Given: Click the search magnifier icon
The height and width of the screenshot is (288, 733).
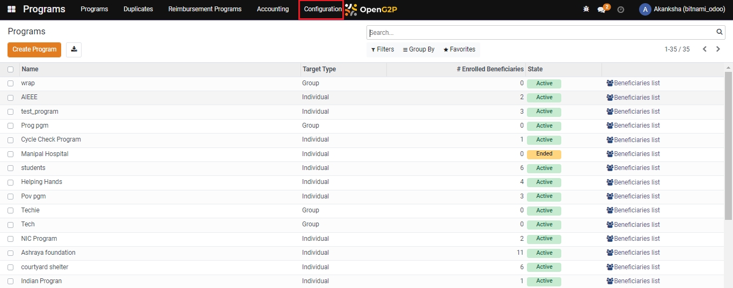Looking at the screenshot, I should click(720, 32).
